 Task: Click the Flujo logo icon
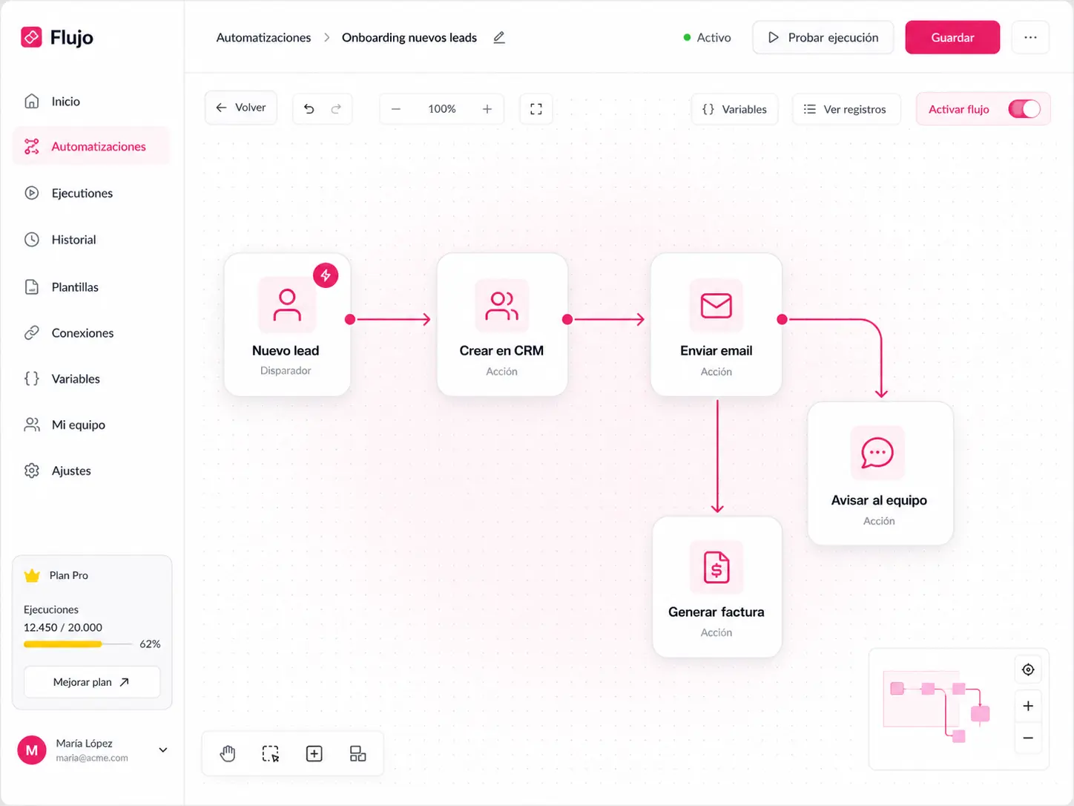(31, 37)
